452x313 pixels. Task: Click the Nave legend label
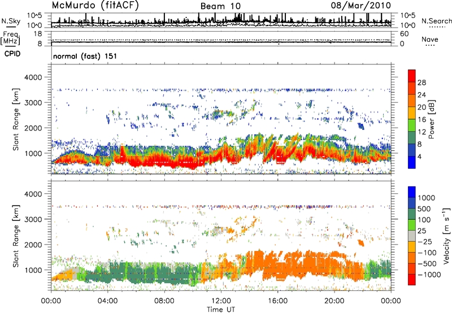point(430,40)
